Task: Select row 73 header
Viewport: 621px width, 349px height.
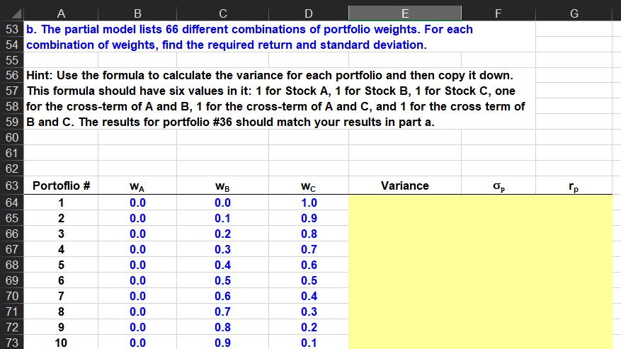Action: click(x=12, y=343)
